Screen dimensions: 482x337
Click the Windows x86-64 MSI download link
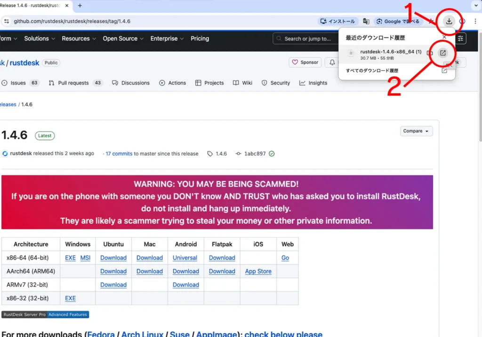85,258
